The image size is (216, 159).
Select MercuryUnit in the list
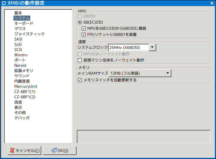click(x=26, y=86)
